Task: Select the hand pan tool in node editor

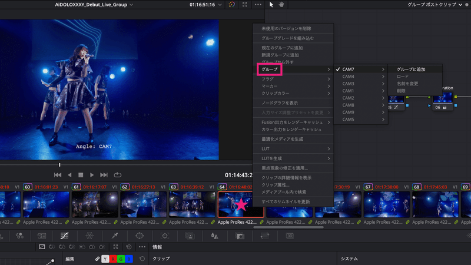Action: coord(281,5)
